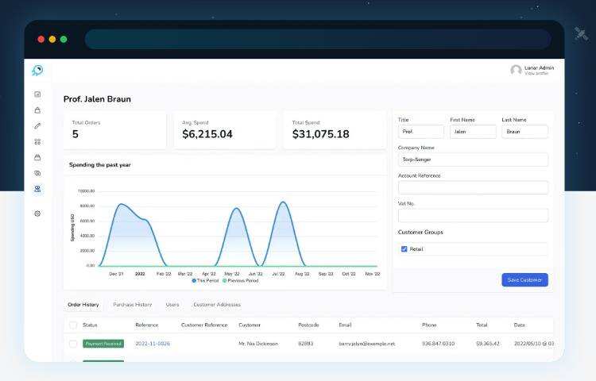Open order reference link 2022-11-0026
This screenshot has height=381, width=596.
tap(153, 344)
